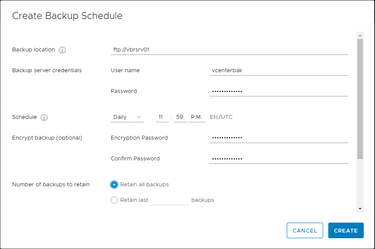Click the Backup location info icon
The width and height of the screenshot is (375, 249).
[62, 50]
